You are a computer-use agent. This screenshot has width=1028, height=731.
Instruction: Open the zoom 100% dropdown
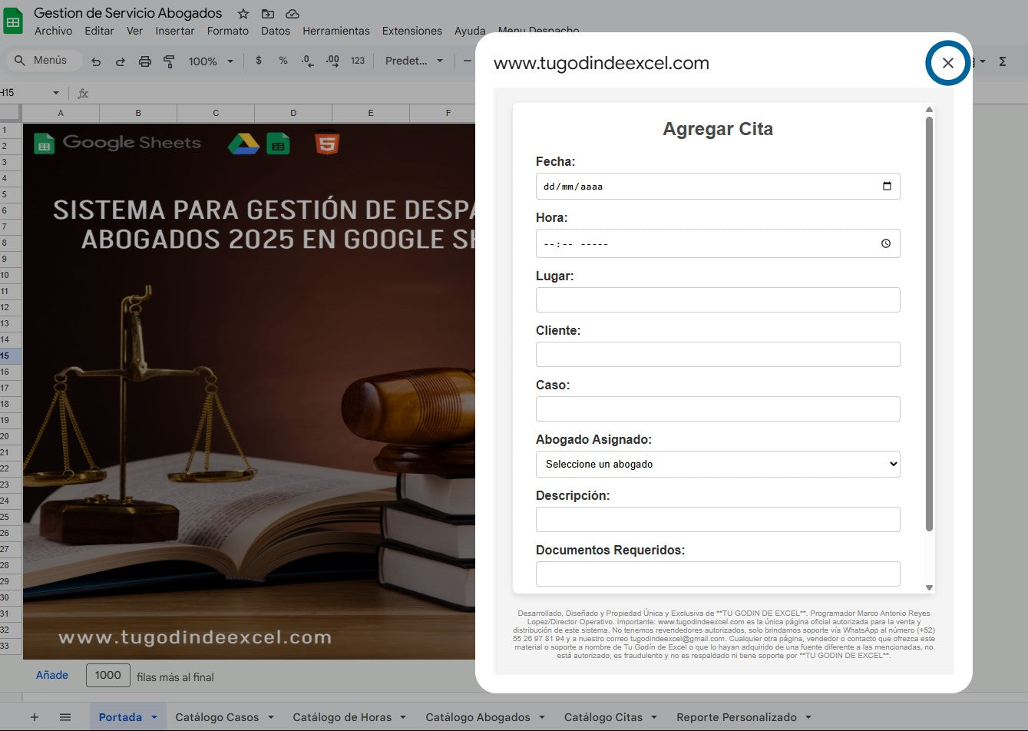point(211,61)
